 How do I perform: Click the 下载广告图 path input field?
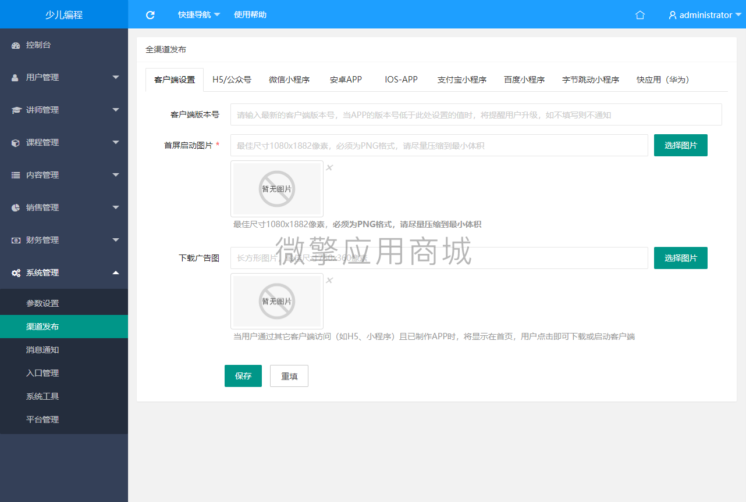pos(439,258)
